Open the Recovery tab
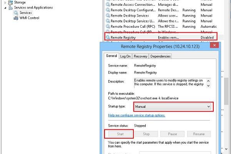 coord(140,56)
